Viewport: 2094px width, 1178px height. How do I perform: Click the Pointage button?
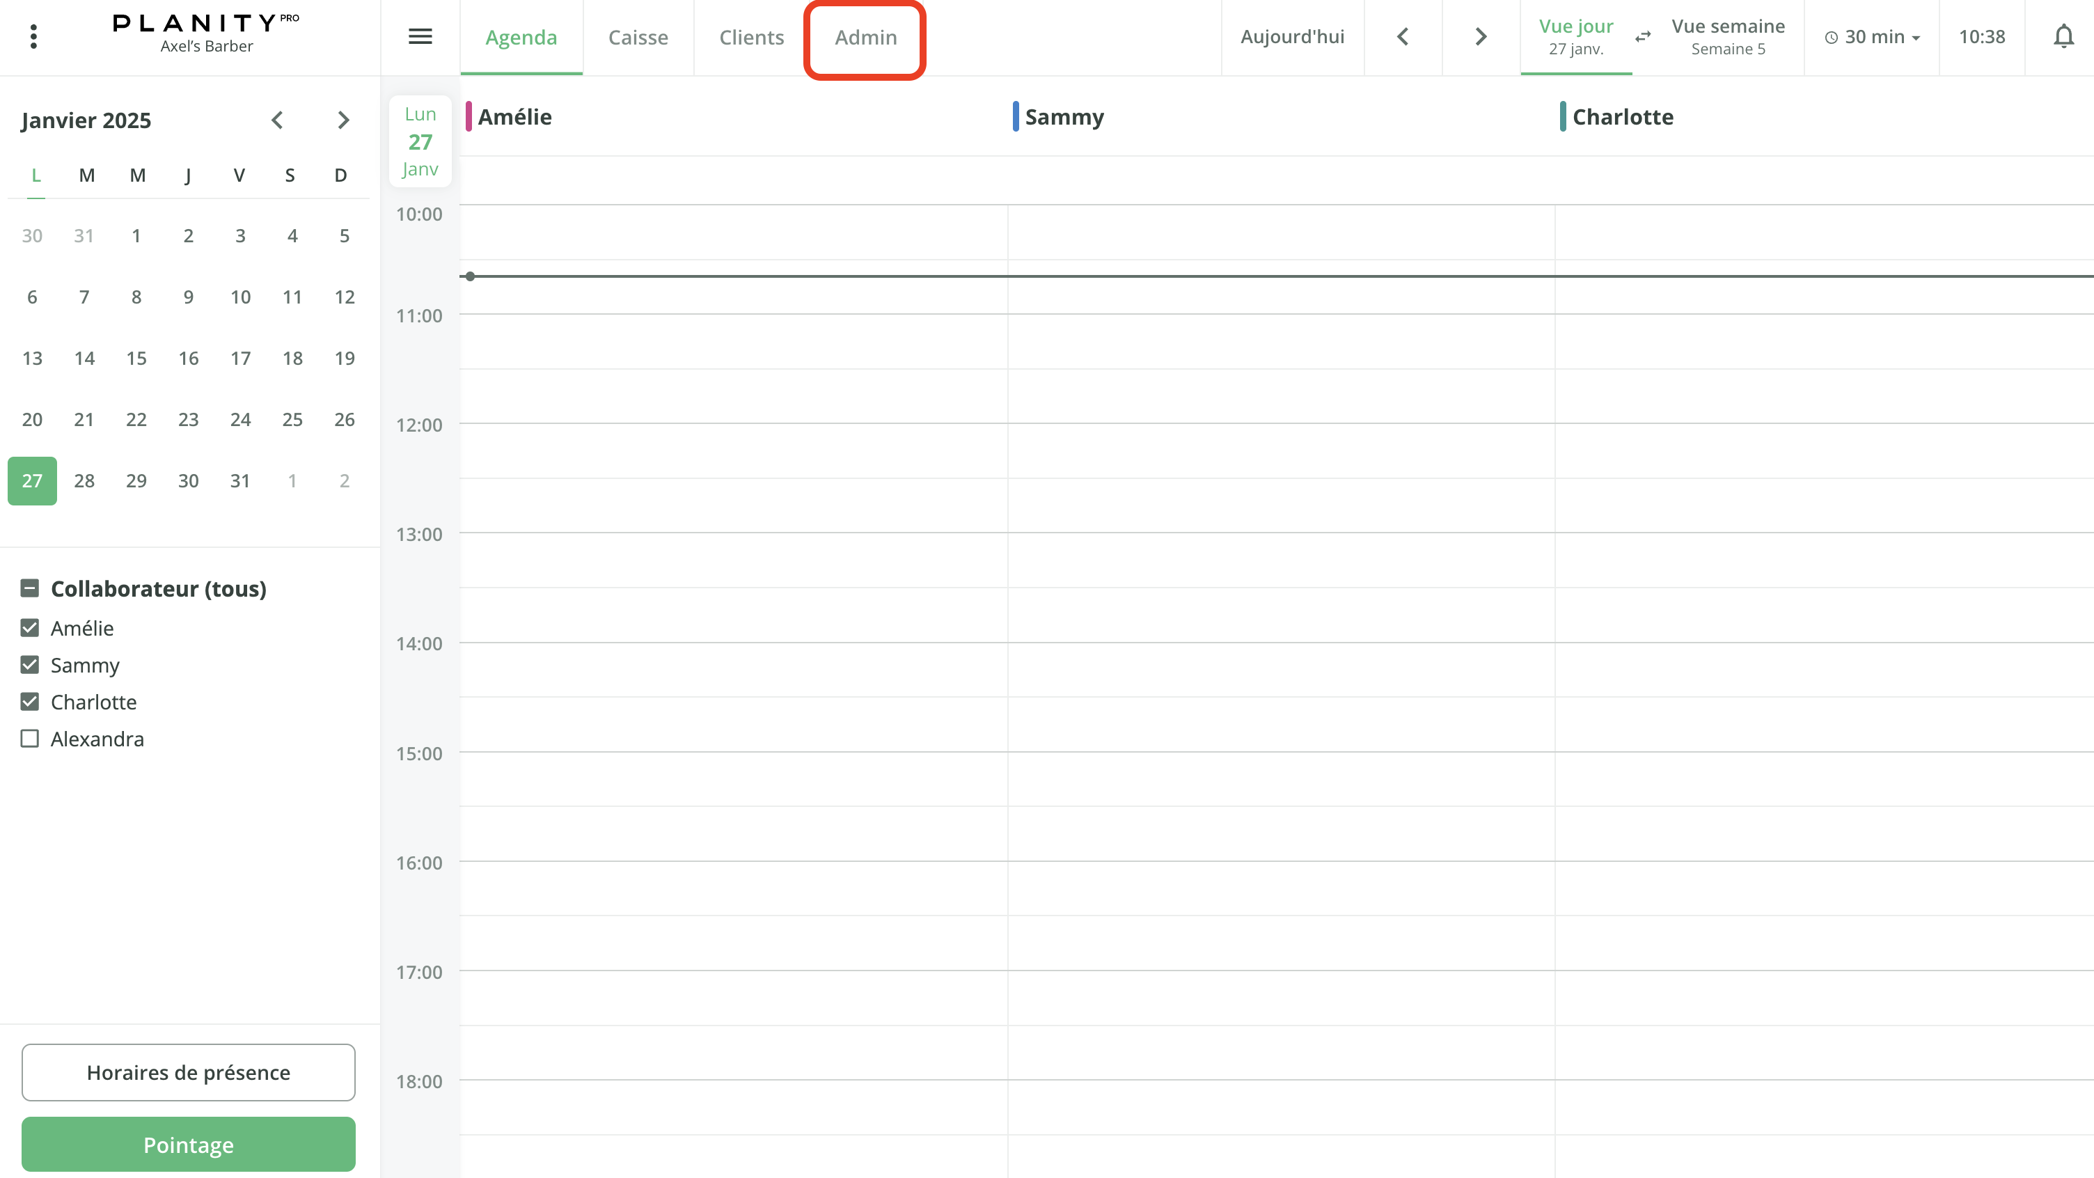188,1144
